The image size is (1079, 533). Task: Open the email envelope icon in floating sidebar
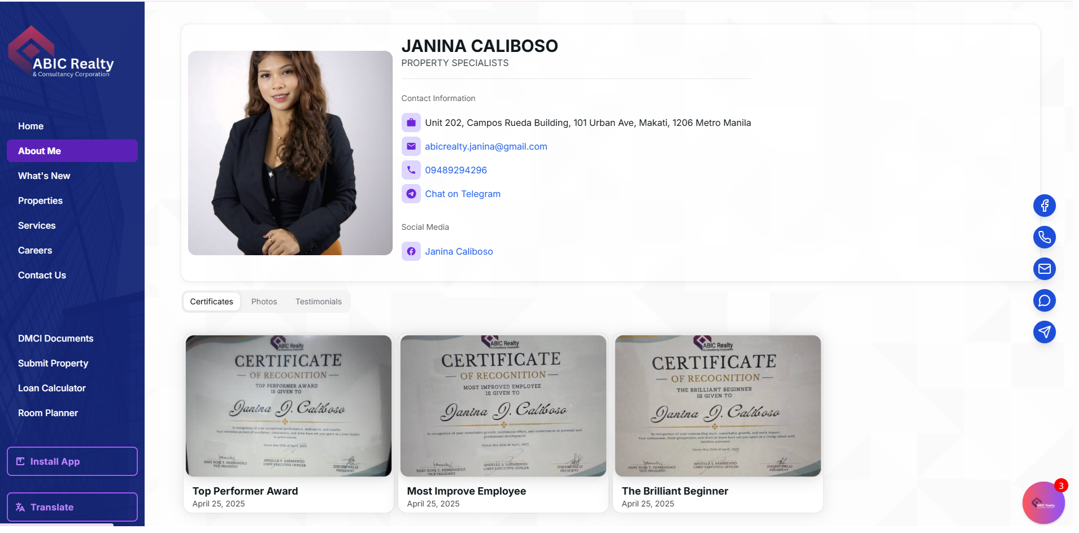(x=1045, y=269)
